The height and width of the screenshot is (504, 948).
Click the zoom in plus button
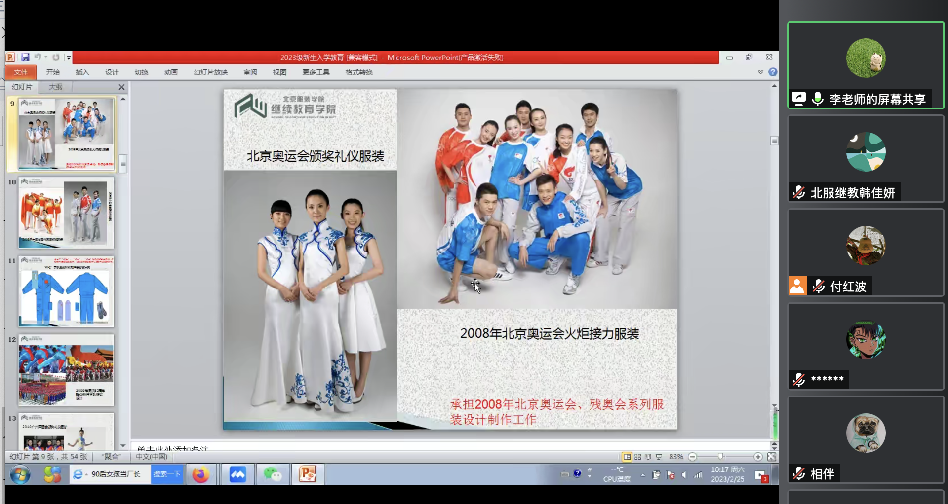click(758, 457)
